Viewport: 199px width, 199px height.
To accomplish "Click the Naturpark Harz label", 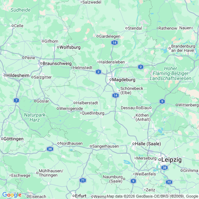I will point(35,117).
